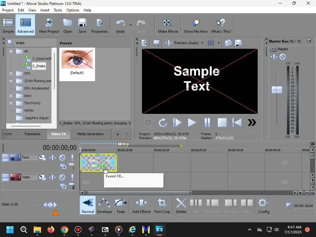Switch to Simple editing mode
The width and height of the screenshot is (316, 237).
[8, 25]
